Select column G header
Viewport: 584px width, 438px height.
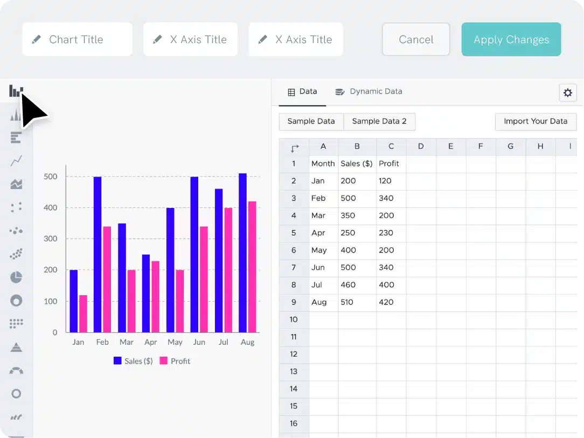click(511, 147)
